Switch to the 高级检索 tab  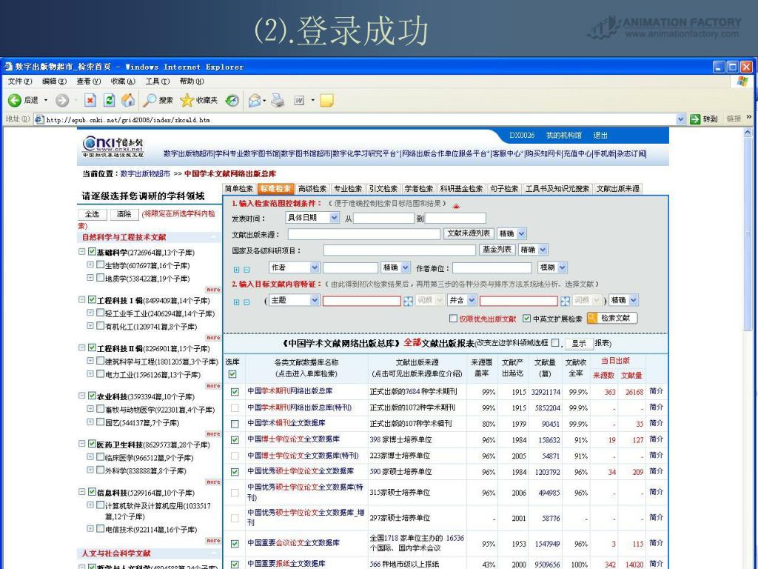[x=312, y=189]
